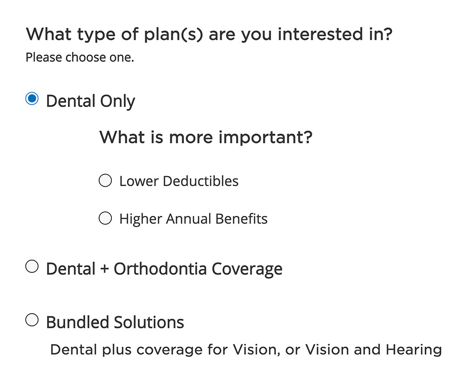Click the "Lower Deductibles" label text
The height and width of the screenshot is (384, 467).
pos(179,181)
